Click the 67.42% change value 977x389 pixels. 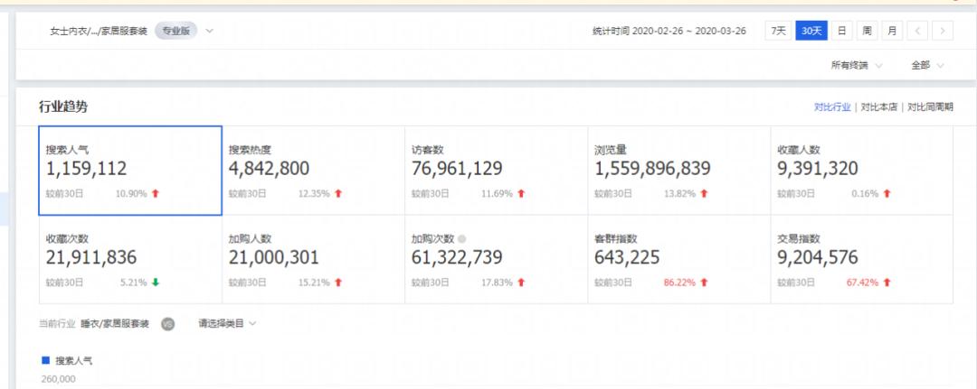[862, 282]
